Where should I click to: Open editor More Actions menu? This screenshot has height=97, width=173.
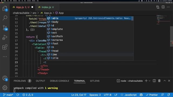[168, 7]
